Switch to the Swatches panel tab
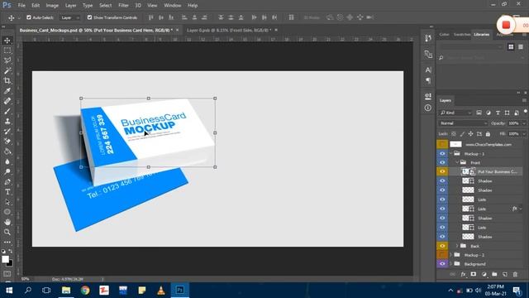 tap(461, 35)
